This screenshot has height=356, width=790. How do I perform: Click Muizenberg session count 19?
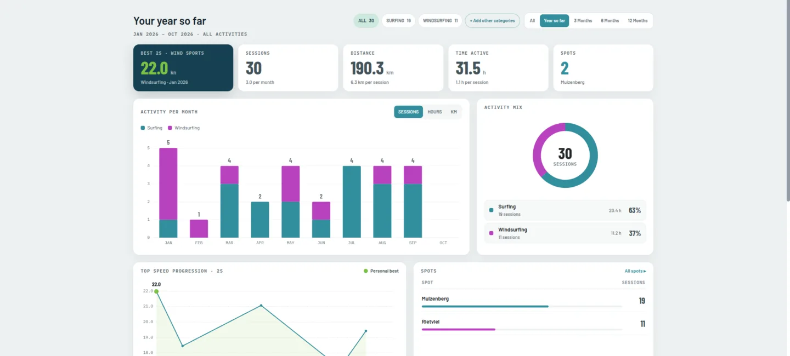[x=642, y=301]
